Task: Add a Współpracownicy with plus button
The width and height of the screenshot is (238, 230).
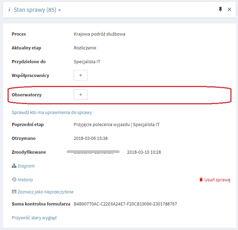Action: click(x=81, y=75)
